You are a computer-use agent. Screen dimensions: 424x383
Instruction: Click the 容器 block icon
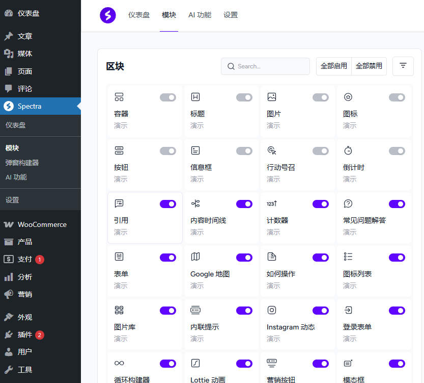[119, 97]
